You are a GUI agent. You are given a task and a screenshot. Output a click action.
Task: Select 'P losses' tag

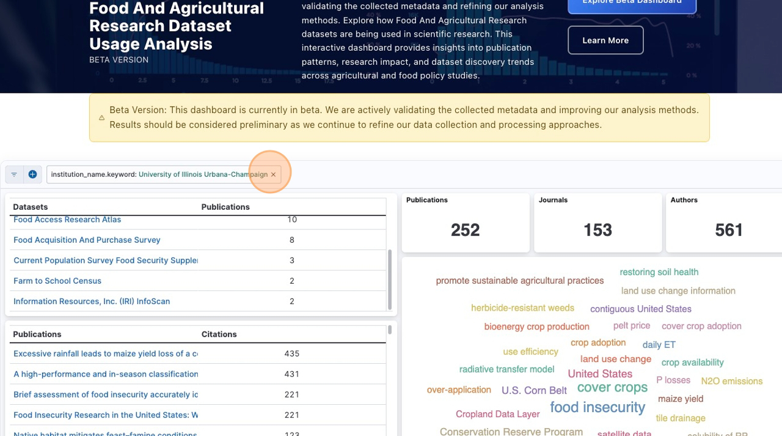[673, 380]
